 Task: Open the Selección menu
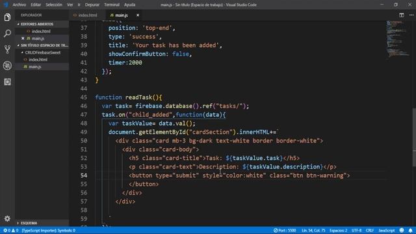(54, 5)
